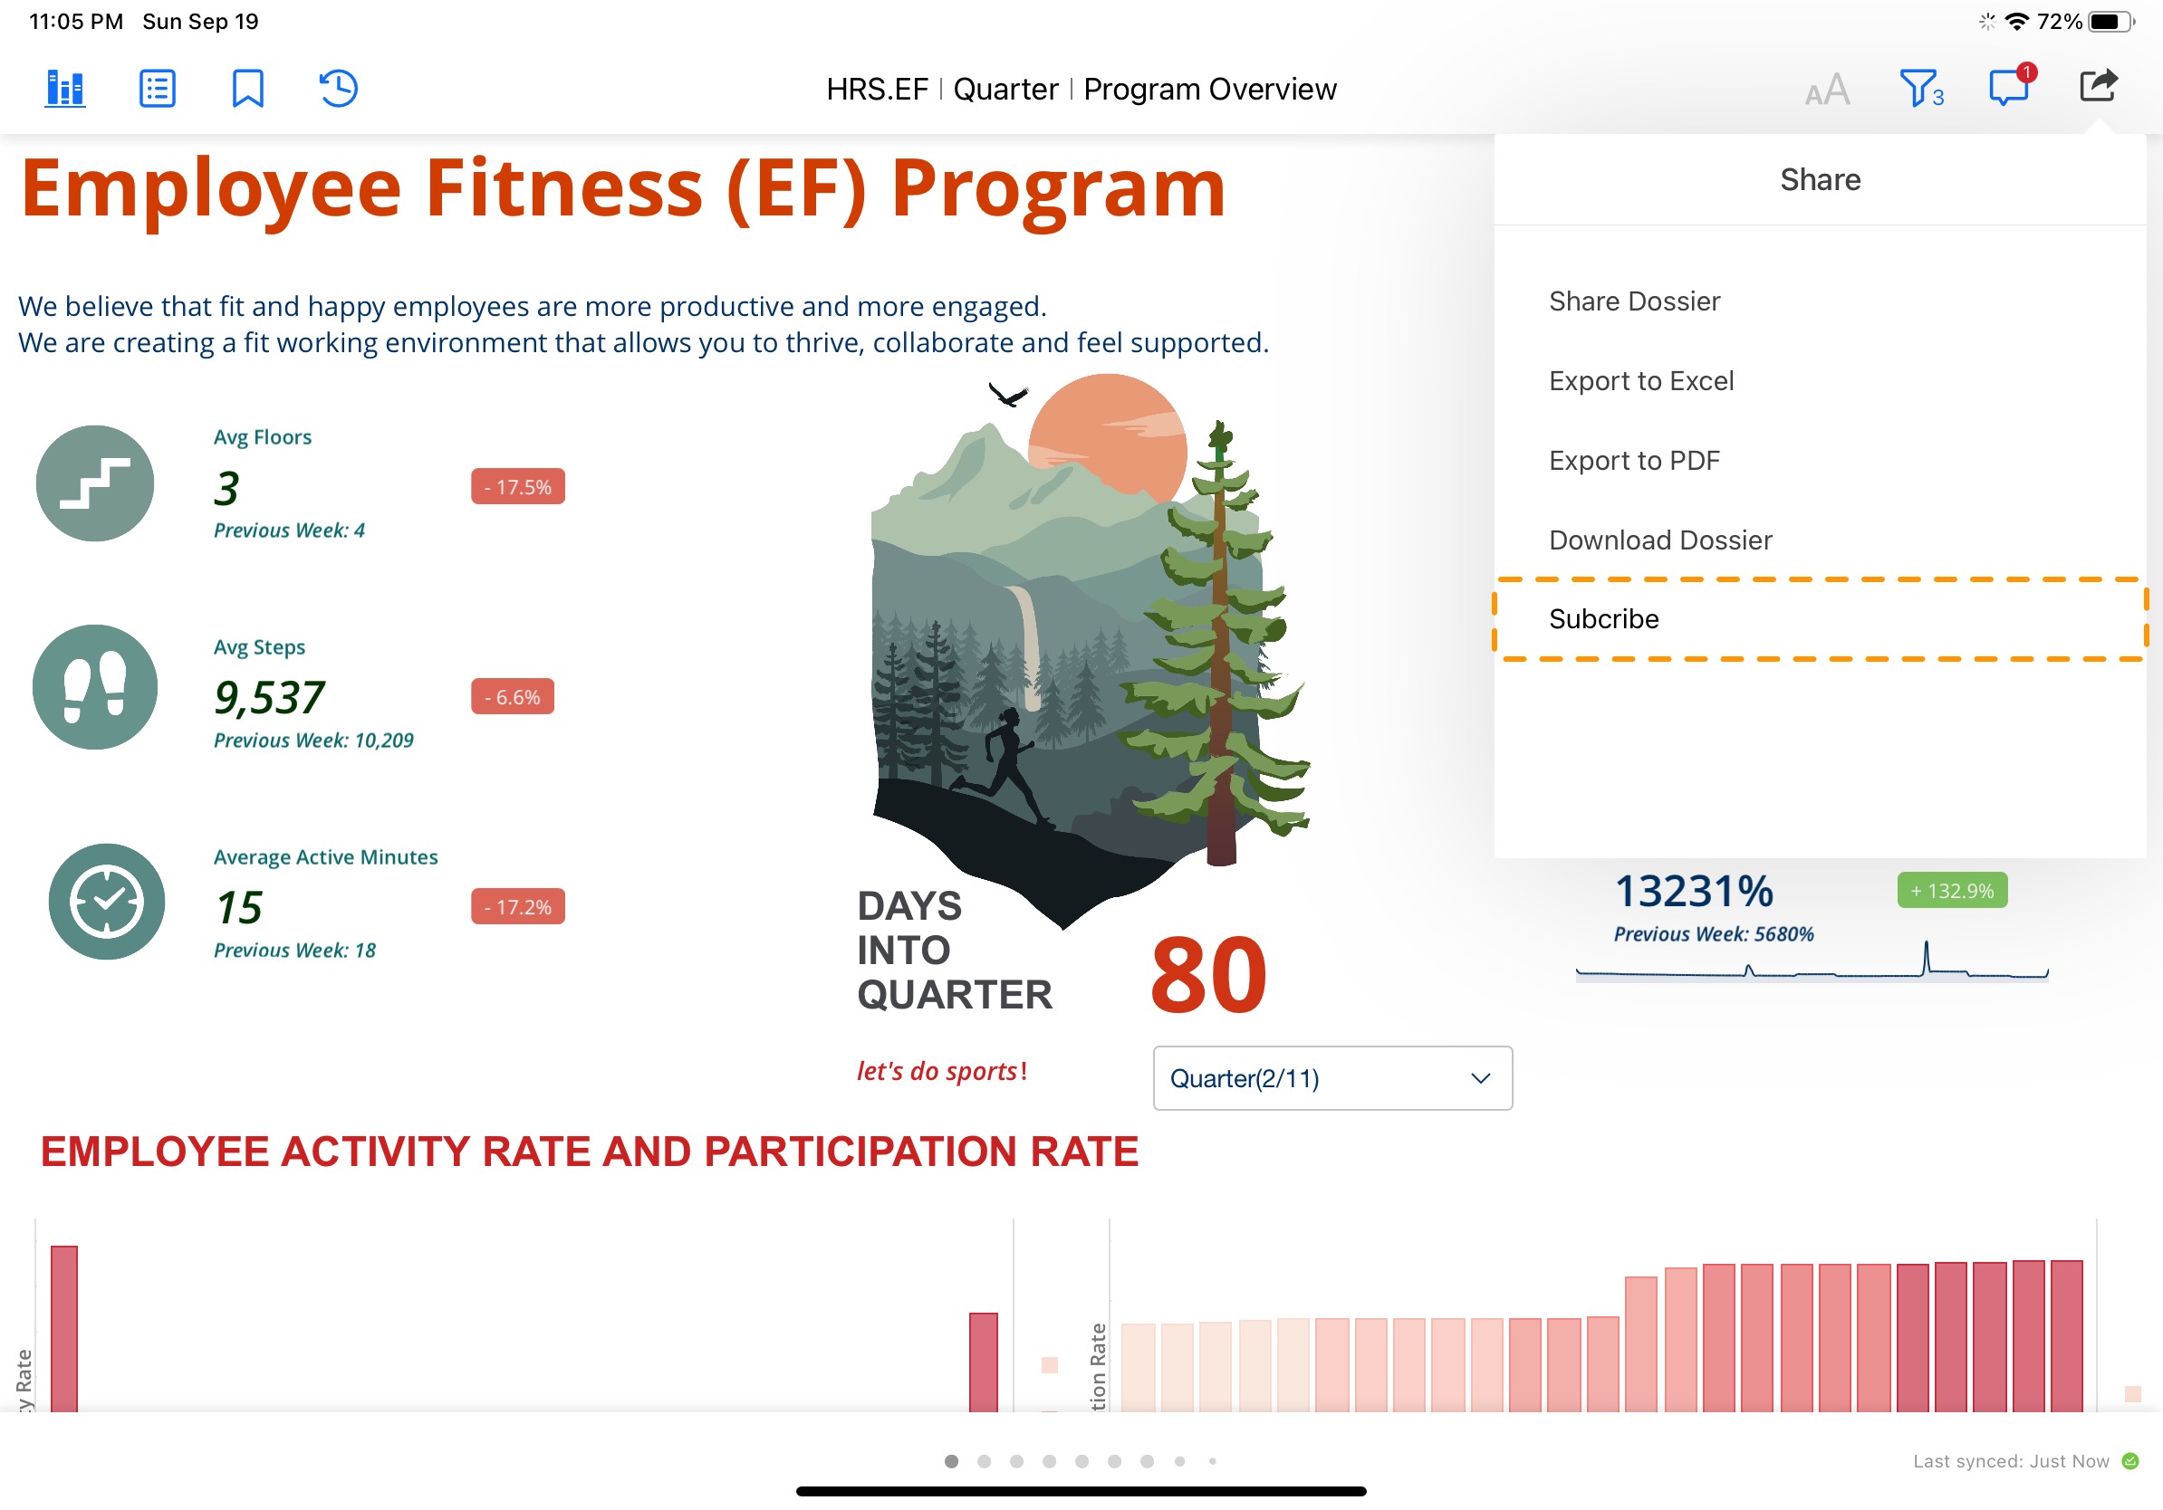Tap the bookmark icon
The width and height of the screenshot is (2163, 1510).
tap(248, 89)
